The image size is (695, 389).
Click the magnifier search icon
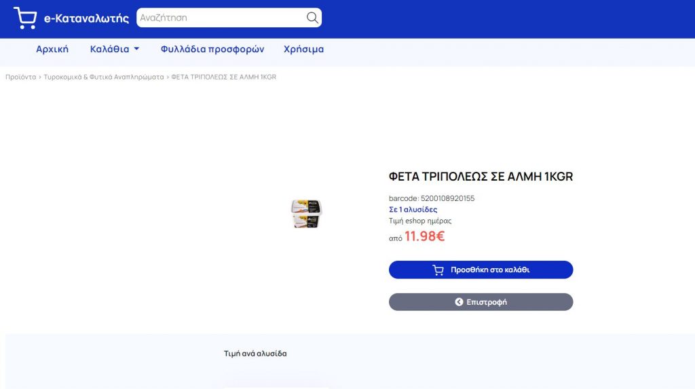coord(312,18)
